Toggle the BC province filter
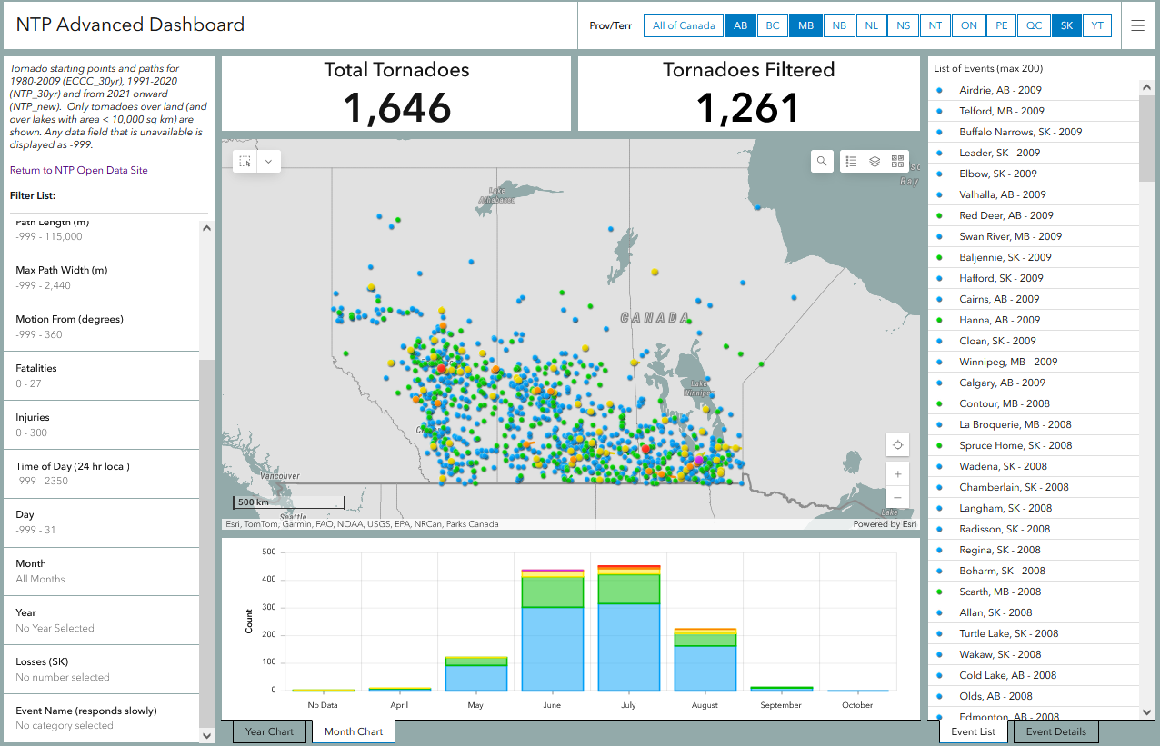This screenshot has height=746, width=1160. [773, 25]
